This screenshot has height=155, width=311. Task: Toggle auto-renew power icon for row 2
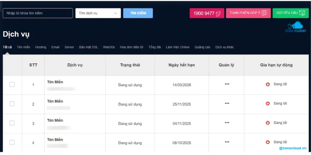pyautogui.click(x=268, y=104)
